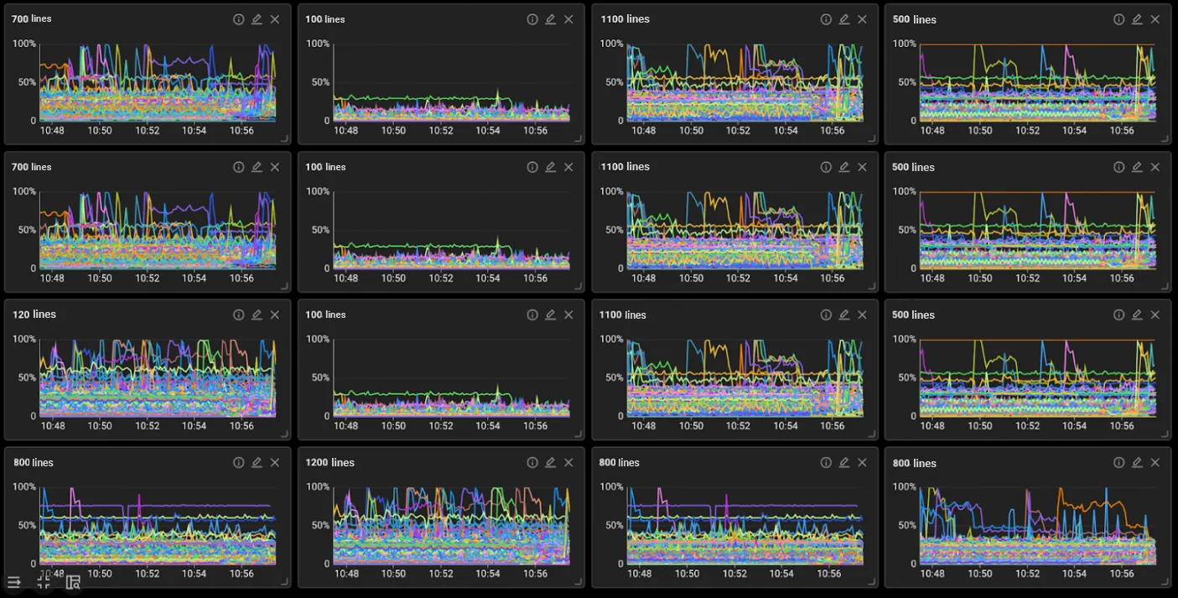
Task: Edit the second-row 1100 lines panel
Action: point(843,167)
